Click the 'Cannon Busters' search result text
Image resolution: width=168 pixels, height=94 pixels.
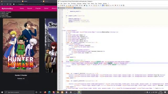click(x=6, y=17)
